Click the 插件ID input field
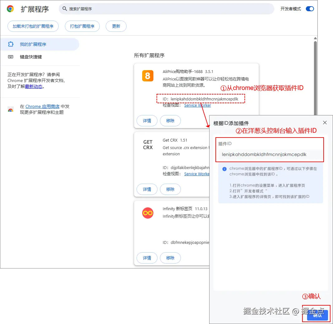The width and height of the screenshot is (333, 324). [x=270, y=155]
